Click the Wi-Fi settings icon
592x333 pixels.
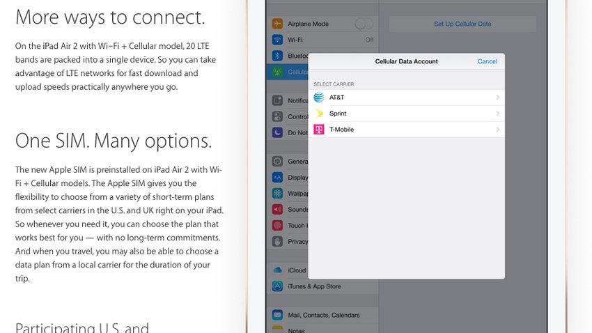(x=277, y=40)
